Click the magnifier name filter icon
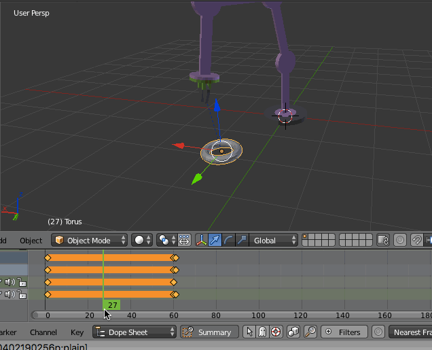 coord(310,332)
